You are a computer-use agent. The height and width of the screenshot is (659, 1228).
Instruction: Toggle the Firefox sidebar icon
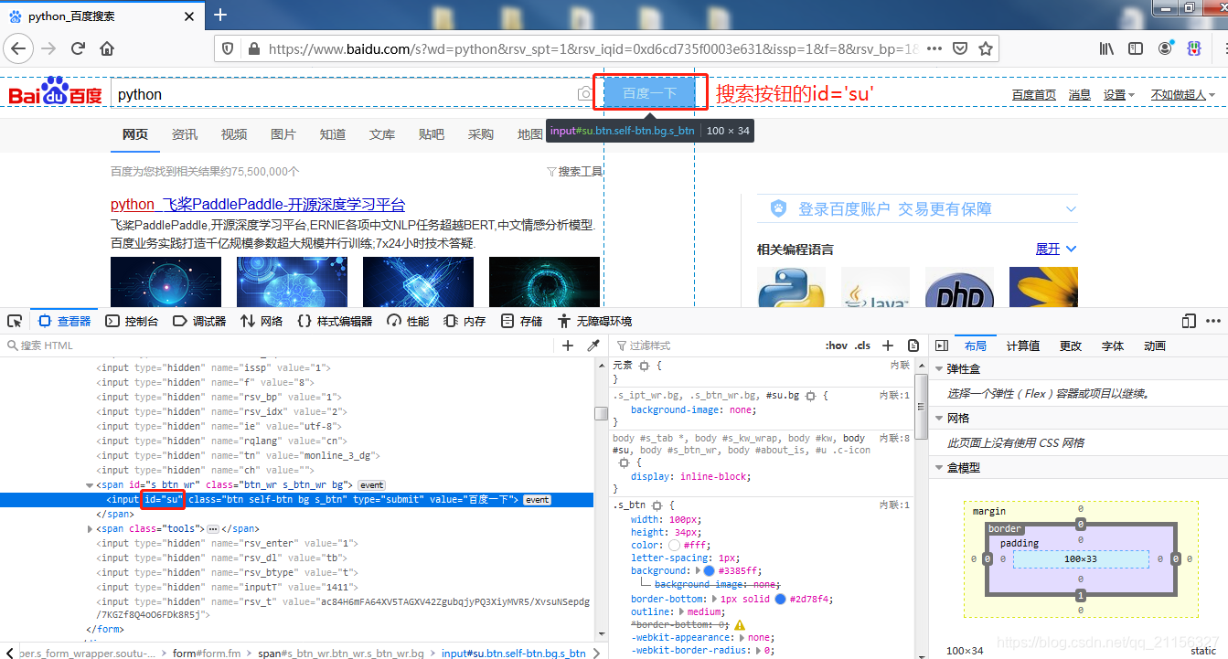point(1136,48)
